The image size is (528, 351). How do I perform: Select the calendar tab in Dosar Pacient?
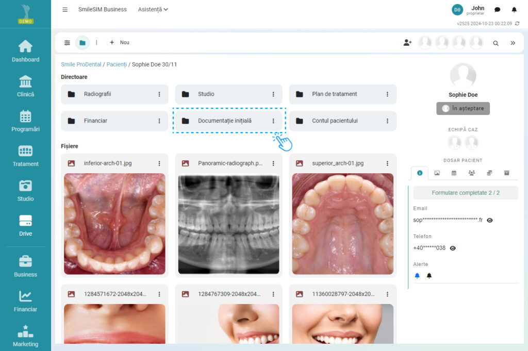454,173
